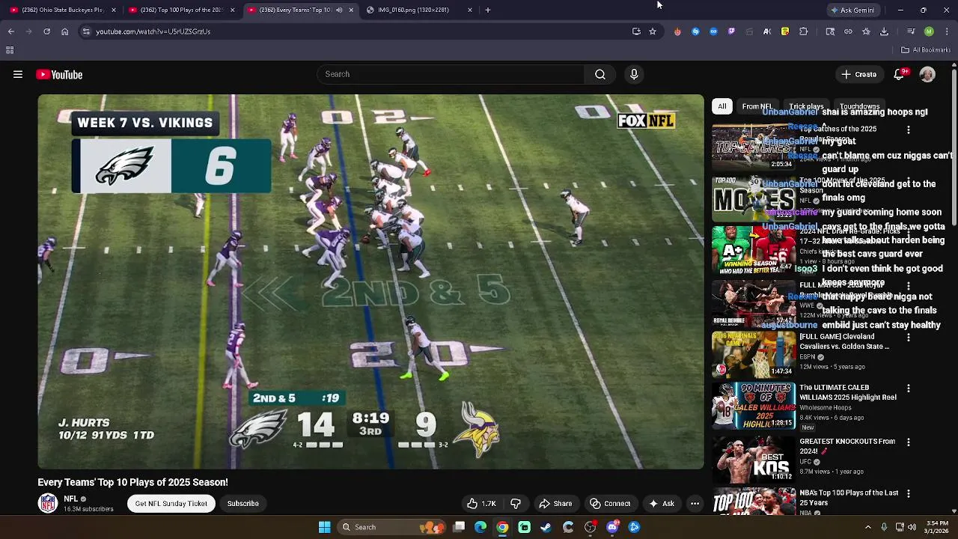Mute the tab via speaker icon

339,10
